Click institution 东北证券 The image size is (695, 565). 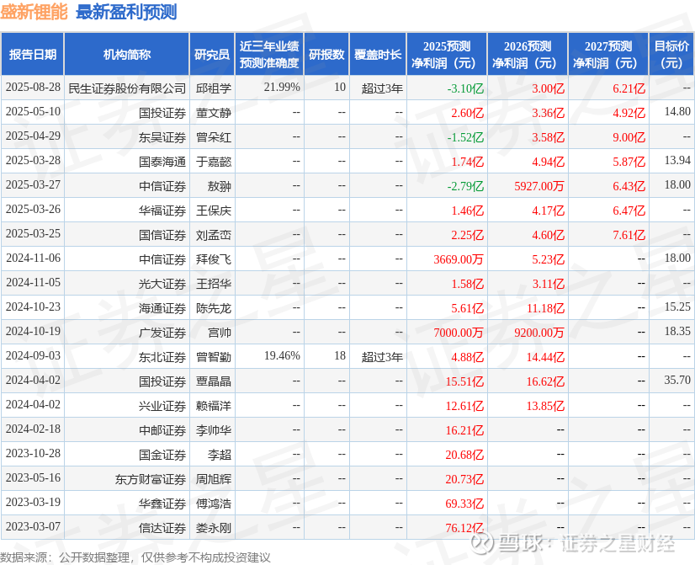pos(162,357)
